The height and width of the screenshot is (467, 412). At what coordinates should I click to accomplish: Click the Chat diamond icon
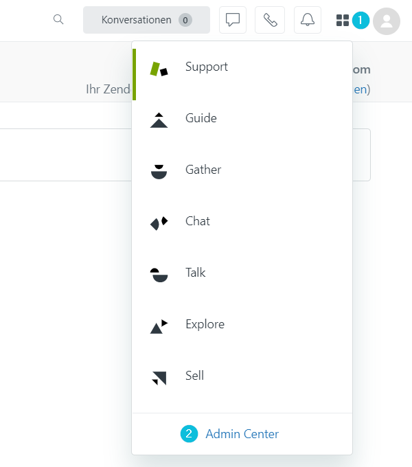tap(159, 223)
